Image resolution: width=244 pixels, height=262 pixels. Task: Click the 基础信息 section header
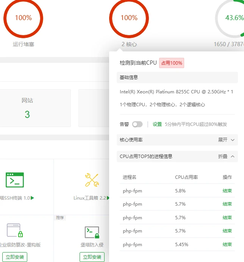click(129, 78)
